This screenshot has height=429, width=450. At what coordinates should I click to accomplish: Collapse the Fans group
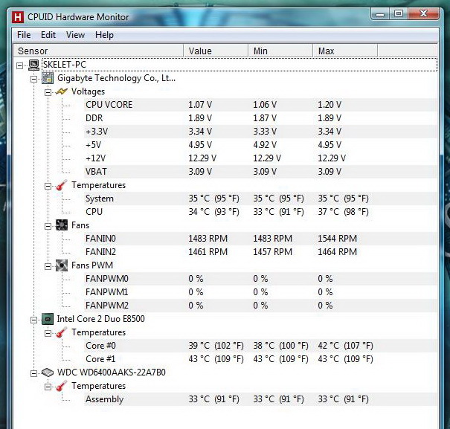pos(48,227)
